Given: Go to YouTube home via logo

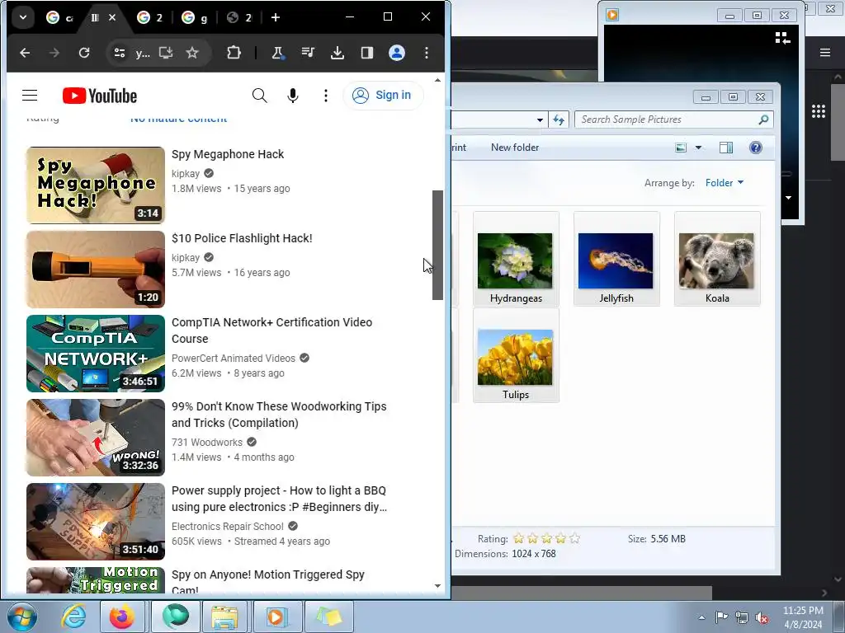Looking at the screenshot, I should point(100,96).
